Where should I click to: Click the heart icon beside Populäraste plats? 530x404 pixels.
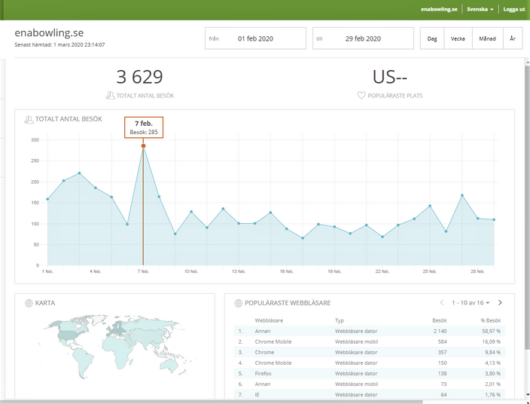(361, 96)
